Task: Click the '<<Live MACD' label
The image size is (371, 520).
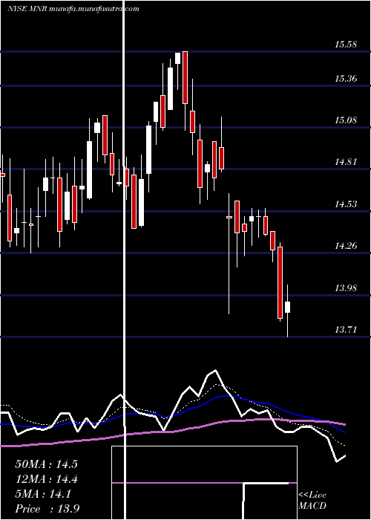Action: (x=312, y=500)
